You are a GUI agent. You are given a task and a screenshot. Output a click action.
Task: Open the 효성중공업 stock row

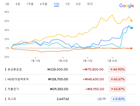coord(69,69)
